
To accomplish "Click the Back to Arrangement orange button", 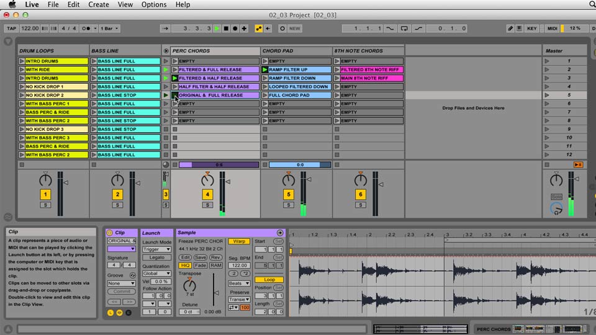I will pos(578,165).
